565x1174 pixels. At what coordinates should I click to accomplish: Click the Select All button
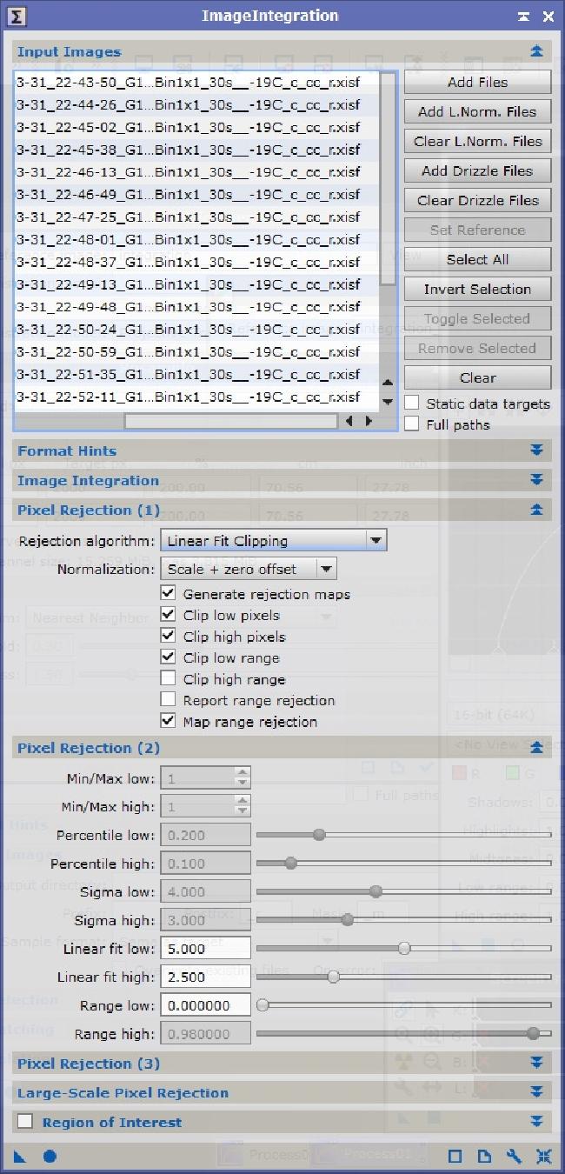477,259
